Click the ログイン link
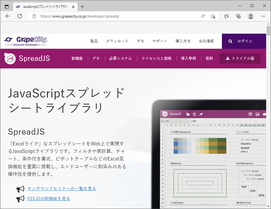 245,41
